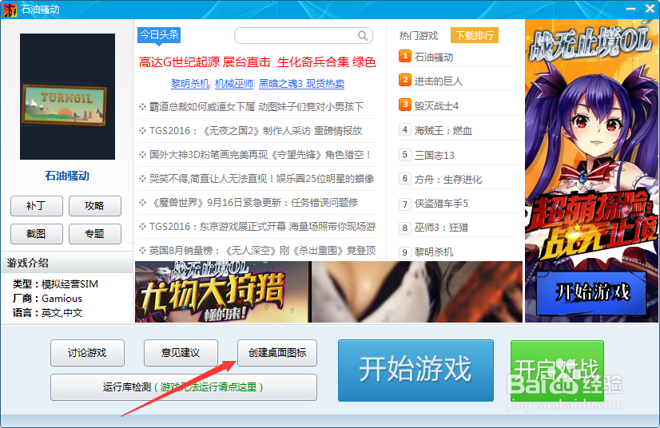Open news about 无夜之国2 制作人采访
This screenshot has width=660, height=428.
pyautogui.click(x=256, y=131)
